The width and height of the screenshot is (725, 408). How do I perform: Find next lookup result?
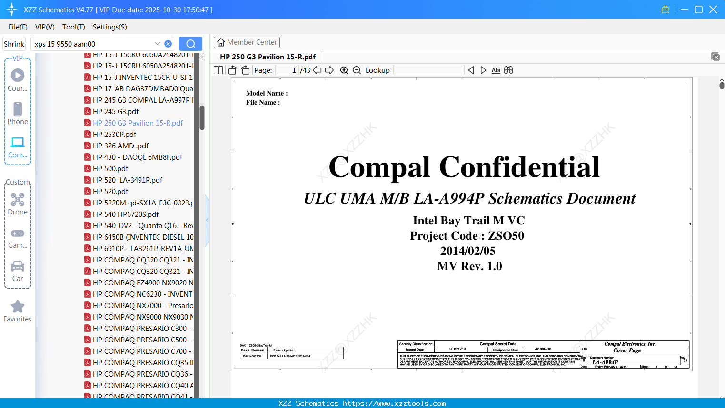pos(483,70)
